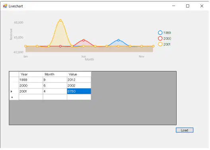Click the empty Year cell in new row
The width and height of the screenshot is (210, 150).
[x=31, y=97]
